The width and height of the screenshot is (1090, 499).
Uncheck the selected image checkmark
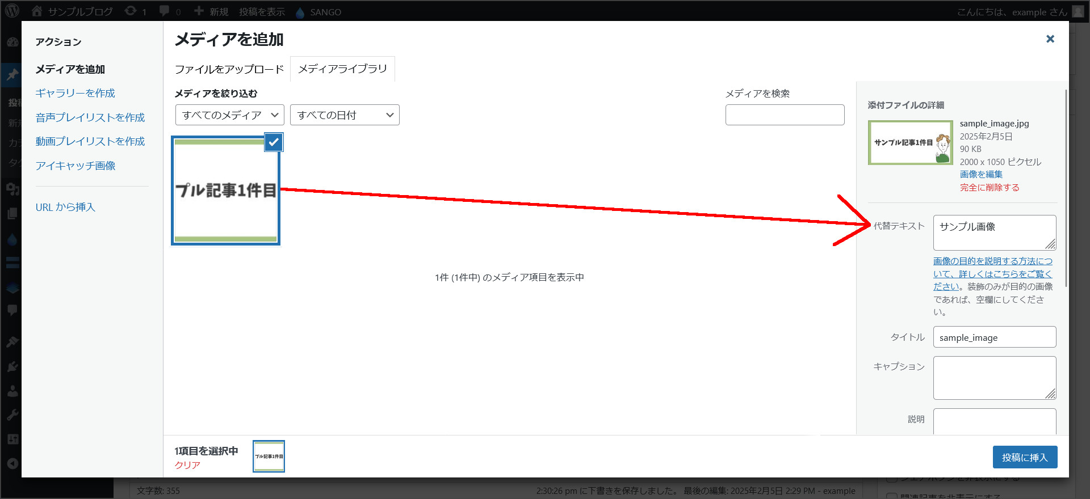pos(274,142)
